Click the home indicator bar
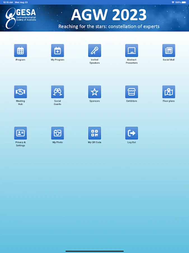The width and height of the screenshot is (189, 253). click(95, 251)
